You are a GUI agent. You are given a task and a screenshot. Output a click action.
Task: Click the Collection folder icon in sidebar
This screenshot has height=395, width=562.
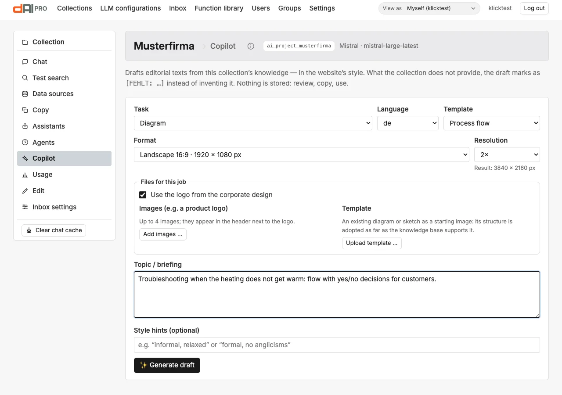pyautogui.click(x=25, y=42)
